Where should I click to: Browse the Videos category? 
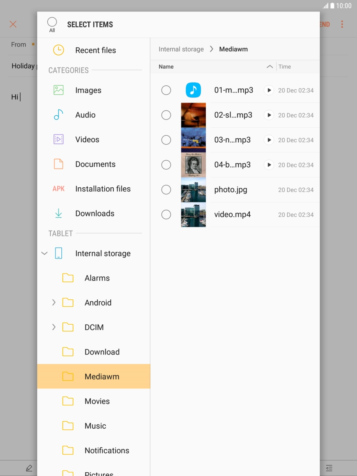(87, 139)
